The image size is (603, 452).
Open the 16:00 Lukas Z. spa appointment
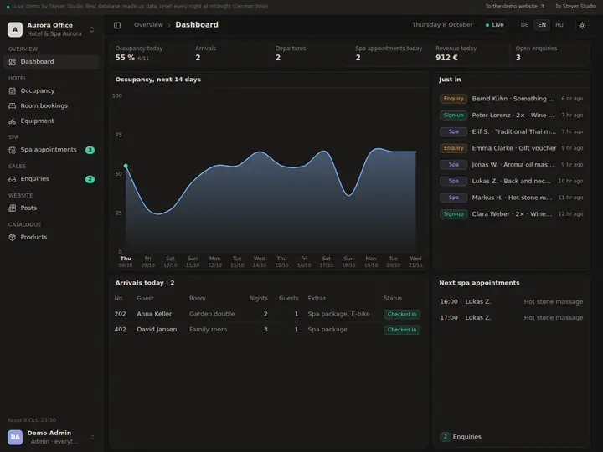pyautogui.click(x=511, y=301)
